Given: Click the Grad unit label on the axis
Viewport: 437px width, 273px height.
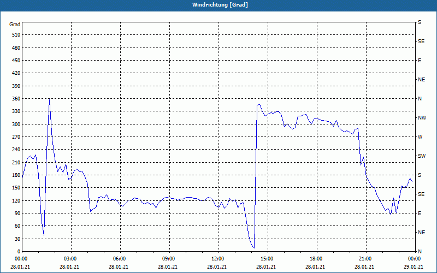Looking at the screenshot, I should click(x=15, y=25).
